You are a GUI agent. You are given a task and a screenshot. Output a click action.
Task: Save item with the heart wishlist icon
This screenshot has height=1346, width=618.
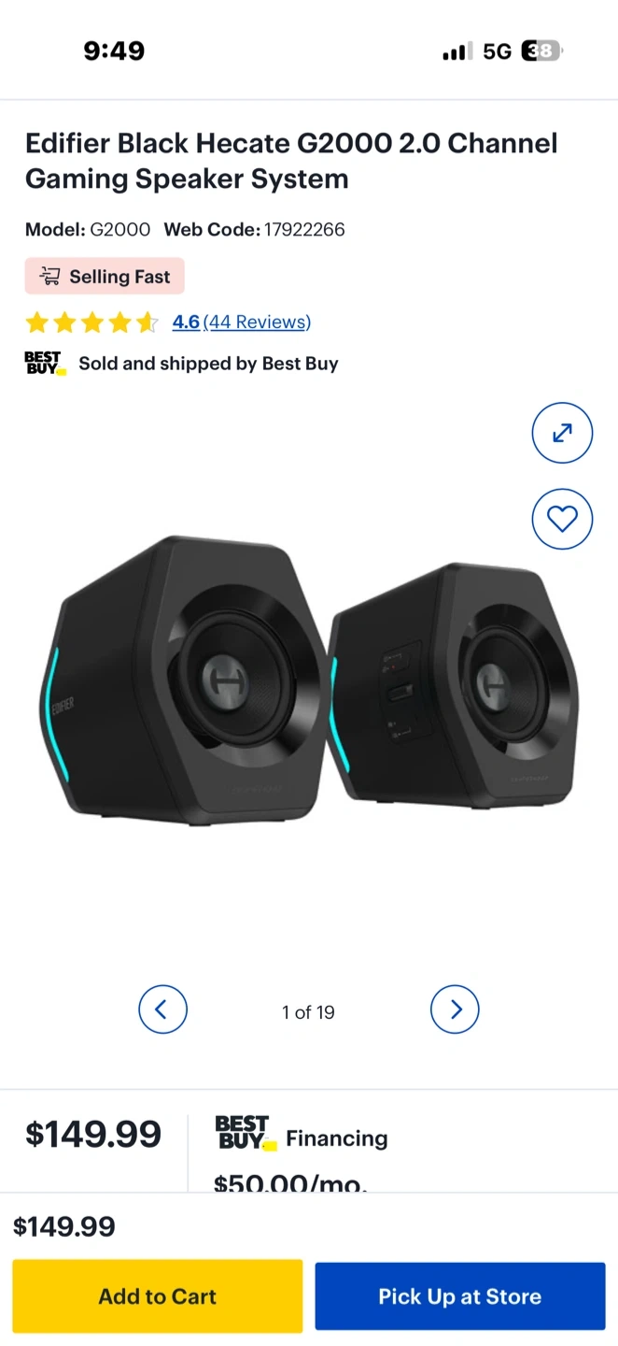click(x=562, y=519)
